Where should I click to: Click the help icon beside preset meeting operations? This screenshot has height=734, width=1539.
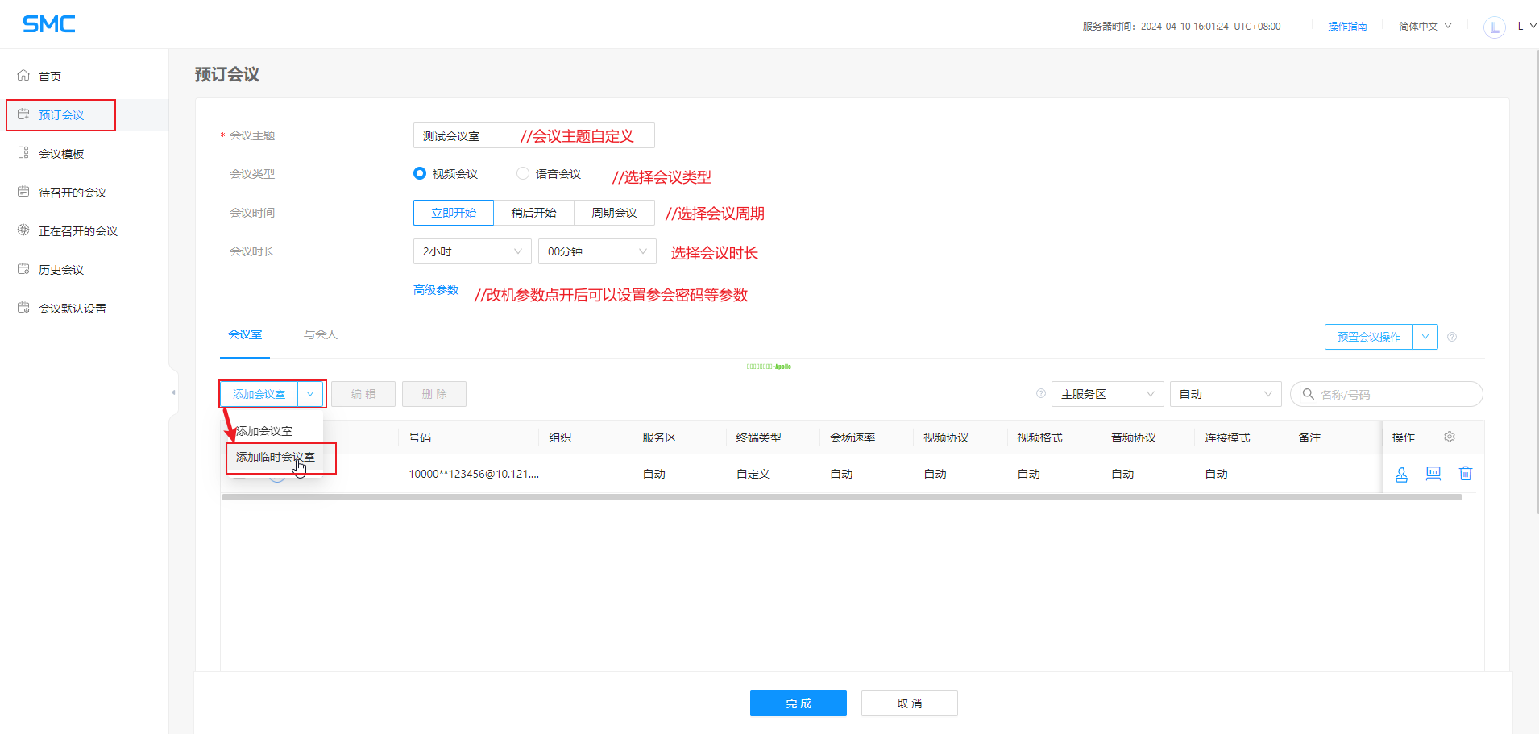pos(1451,337)
